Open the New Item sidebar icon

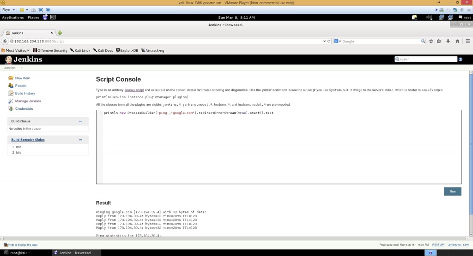pos(11,78)
